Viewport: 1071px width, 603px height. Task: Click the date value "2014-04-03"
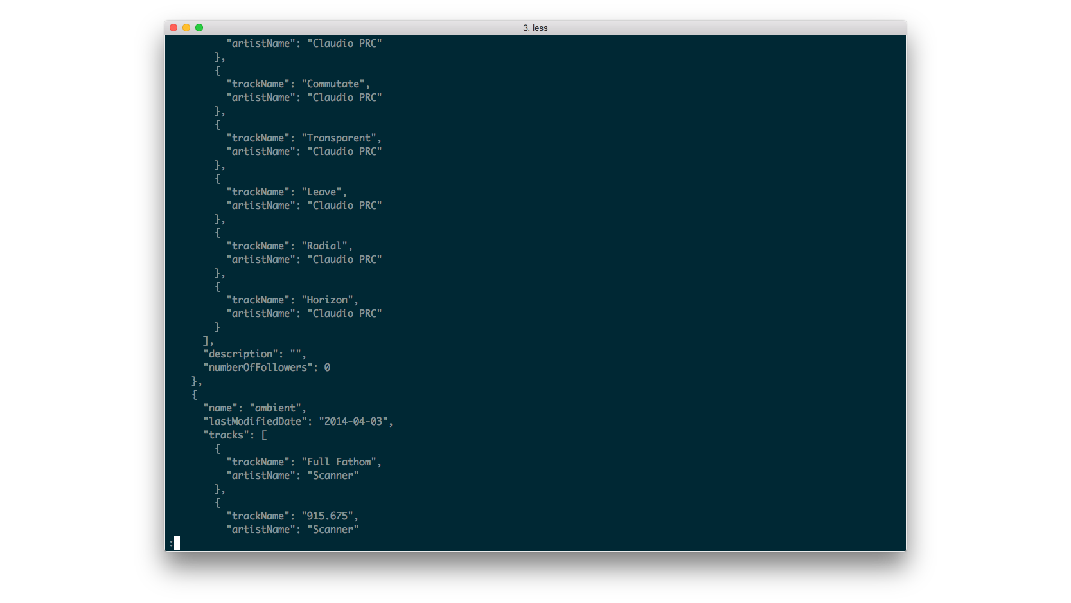(x=353, y=422)
